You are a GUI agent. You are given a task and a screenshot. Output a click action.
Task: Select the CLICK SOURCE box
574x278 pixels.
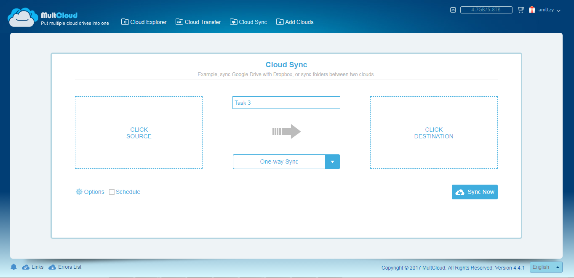[139, 132]
